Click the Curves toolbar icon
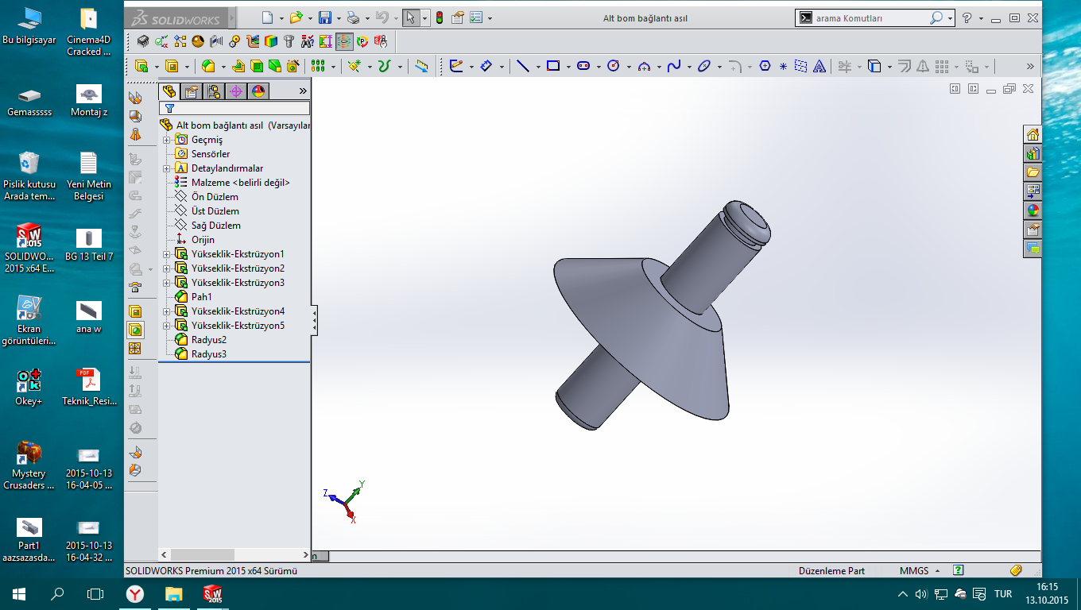Screen dimensions: 1081x610 385,67
